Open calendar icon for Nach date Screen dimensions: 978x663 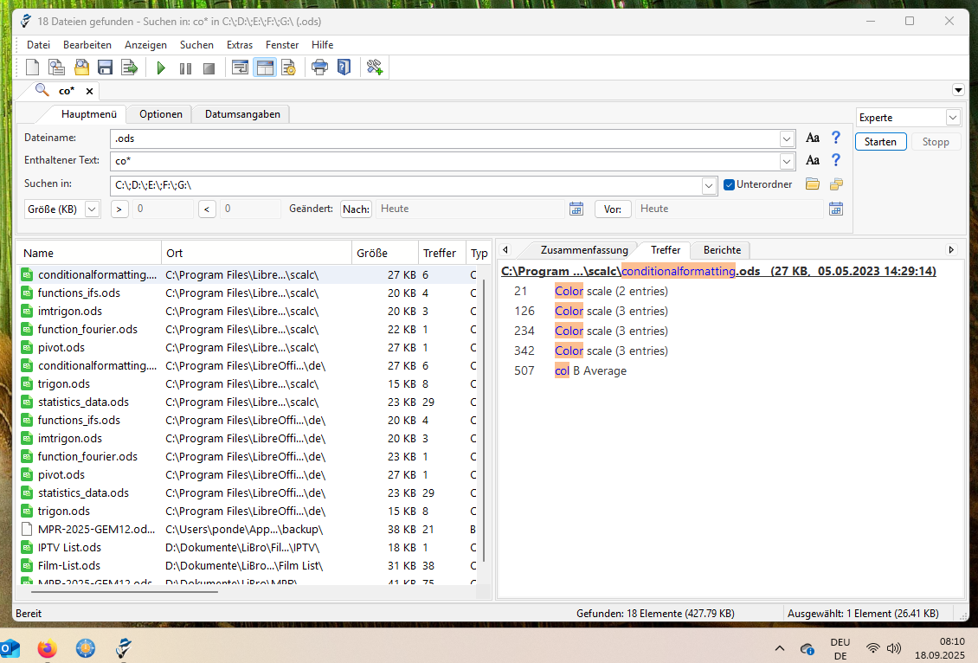pyautogui.click(x=576, y=209)
